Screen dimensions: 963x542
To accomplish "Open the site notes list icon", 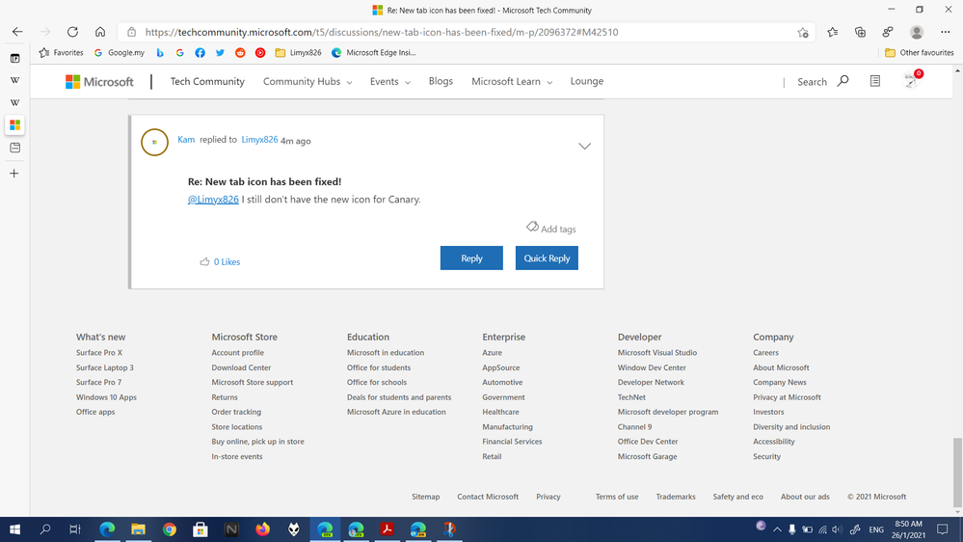I will [875, 81].
